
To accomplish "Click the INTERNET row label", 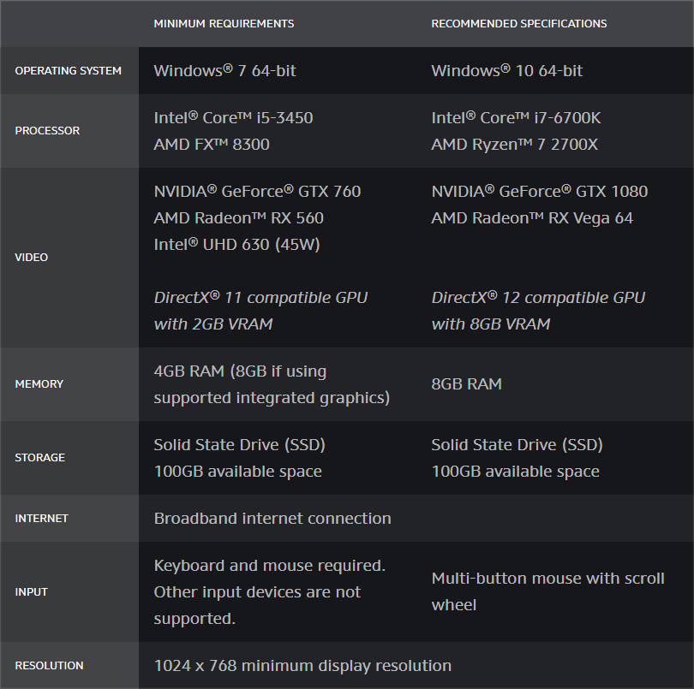I will [x=42, y=519].
